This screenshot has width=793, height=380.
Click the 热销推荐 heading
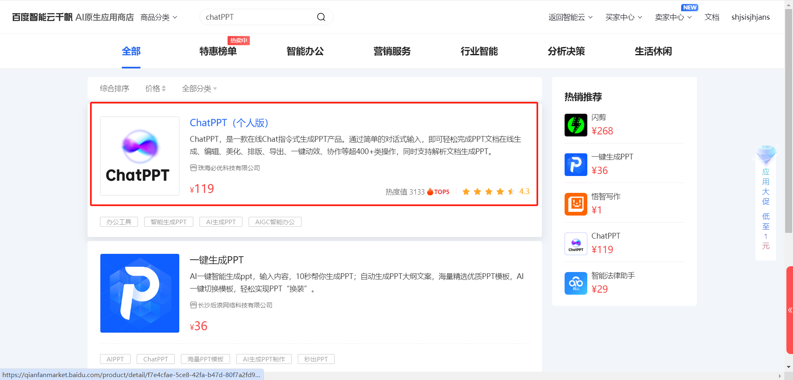pyautogui.click(x=583, y=97)
